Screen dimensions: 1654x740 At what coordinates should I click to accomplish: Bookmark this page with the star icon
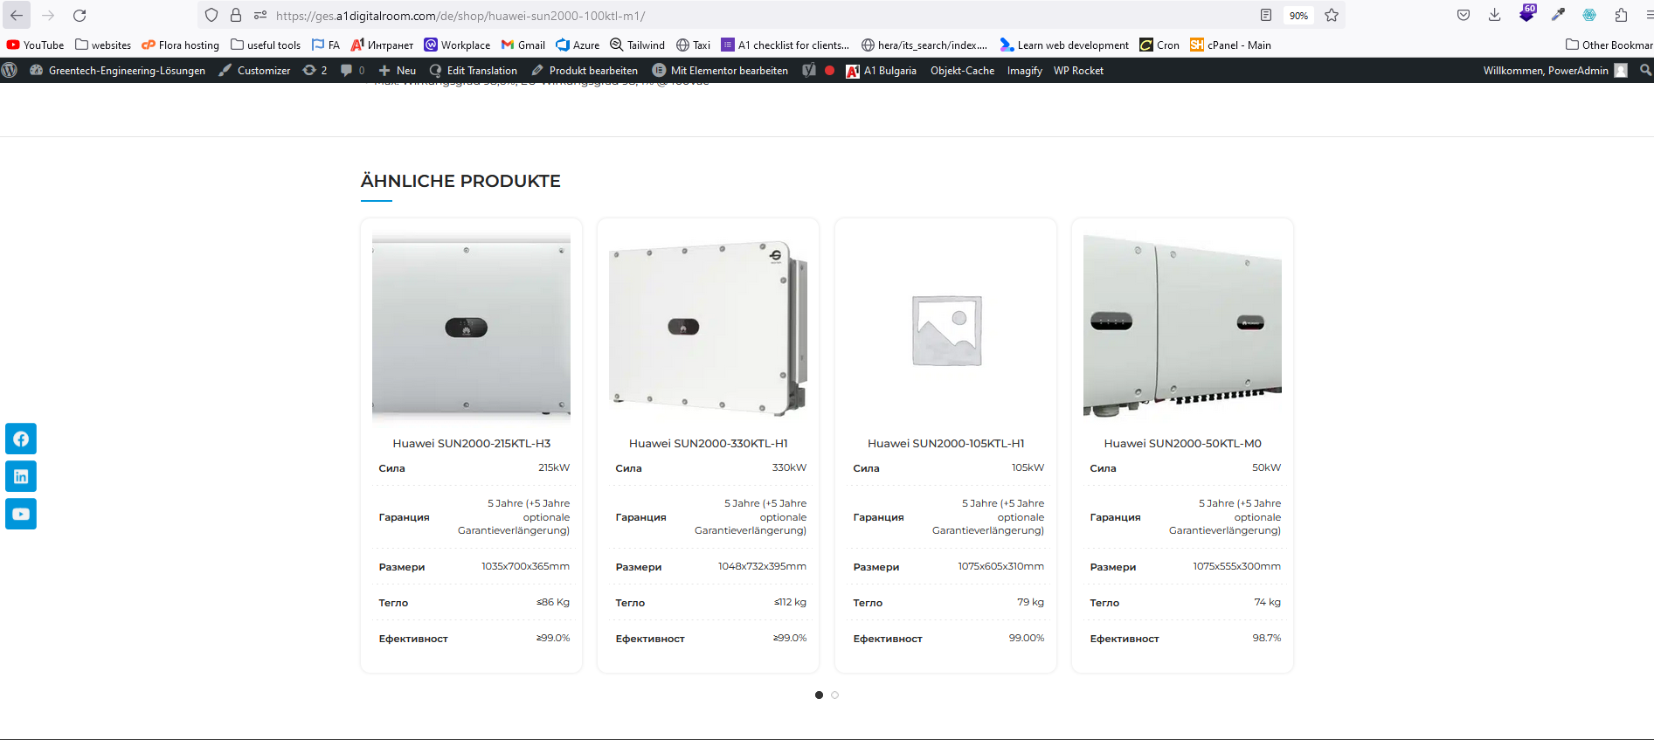(1332, 15)
